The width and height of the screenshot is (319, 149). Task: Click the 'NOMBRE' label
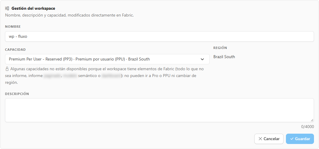coord(13,27)
